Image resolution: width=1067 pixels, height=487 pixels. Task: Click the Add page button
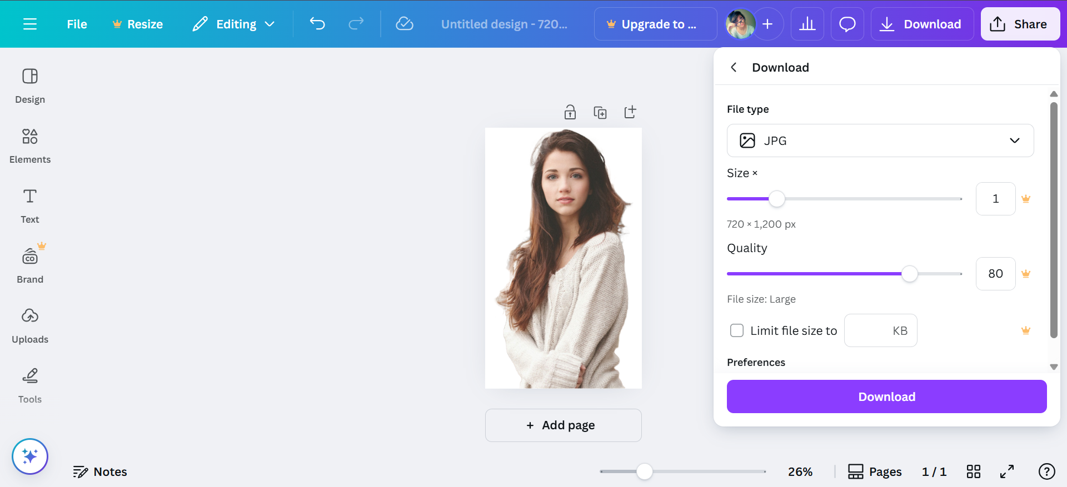coord(564,425)
